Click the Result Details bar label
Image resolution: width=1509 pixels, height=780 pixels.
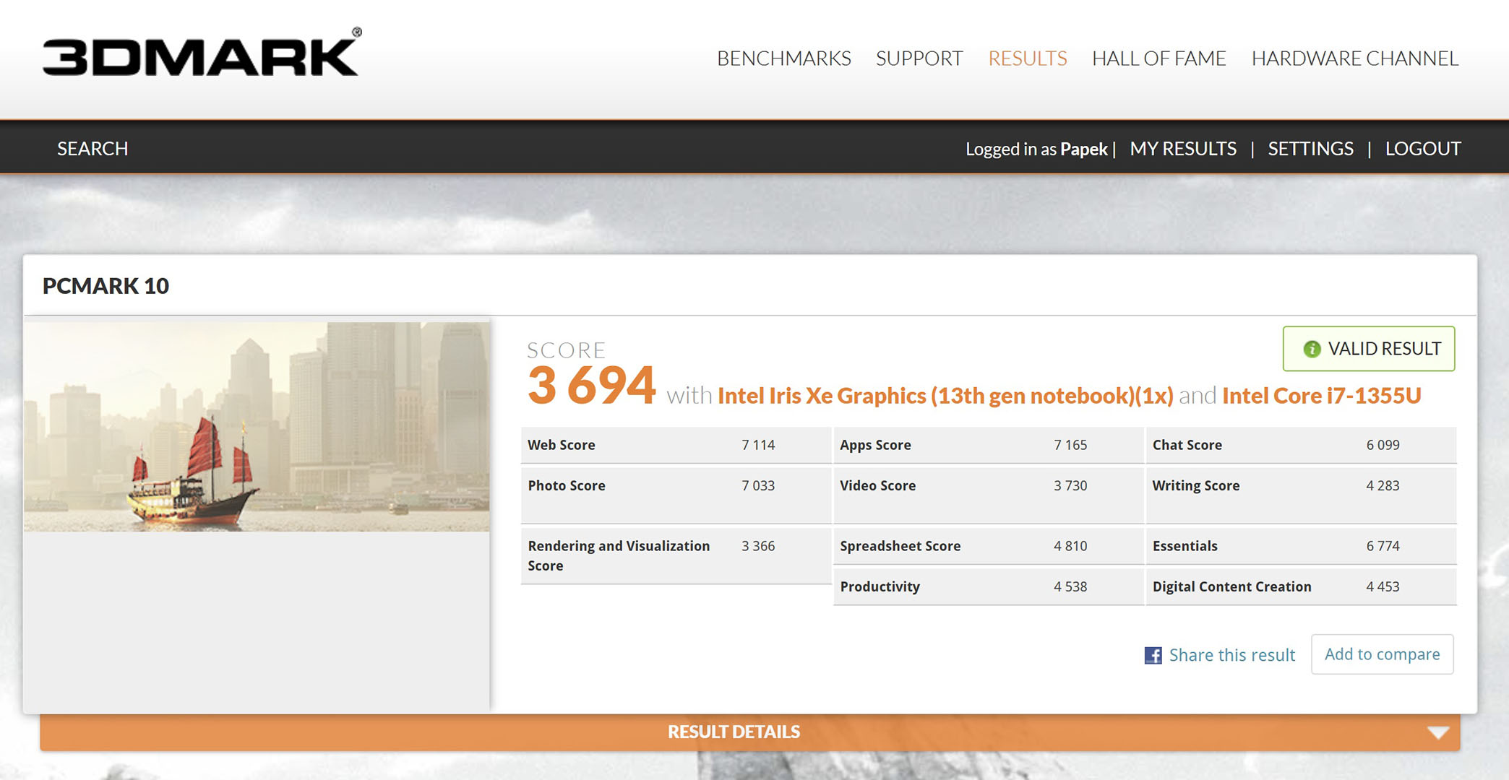tap(734, 732)
